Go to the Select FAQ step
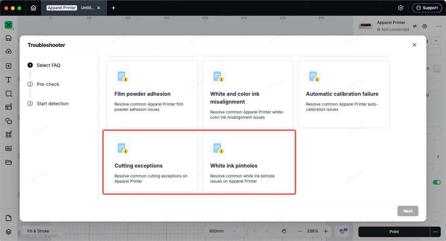This screenshot has width=446, height=241. [44, 65]
